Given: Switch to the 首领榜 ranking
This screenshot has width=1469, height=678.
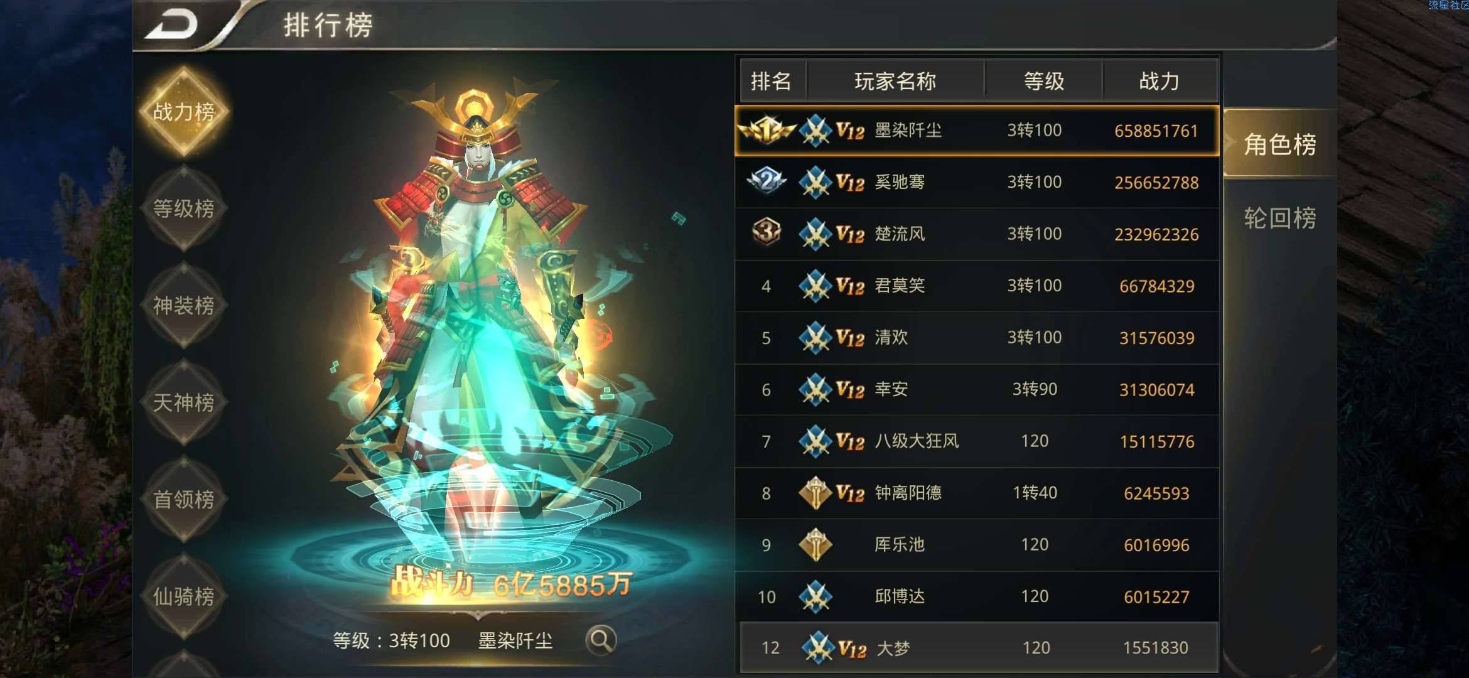Looking at the screenshot, I should click(184, 500).
